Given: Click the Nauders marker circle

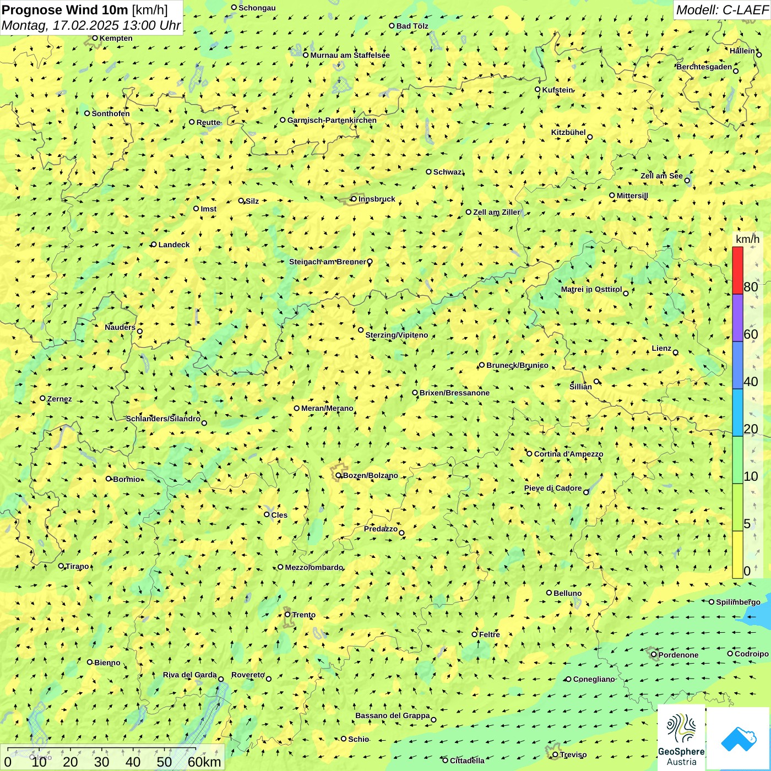Looking at the screenshot, I should [140, 331].
